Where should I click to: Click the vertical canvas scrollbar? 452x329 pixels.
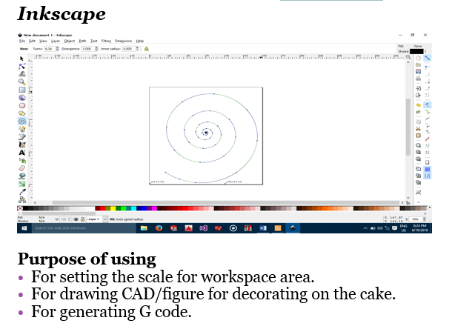pyautogui.click(x=408, y=129)
